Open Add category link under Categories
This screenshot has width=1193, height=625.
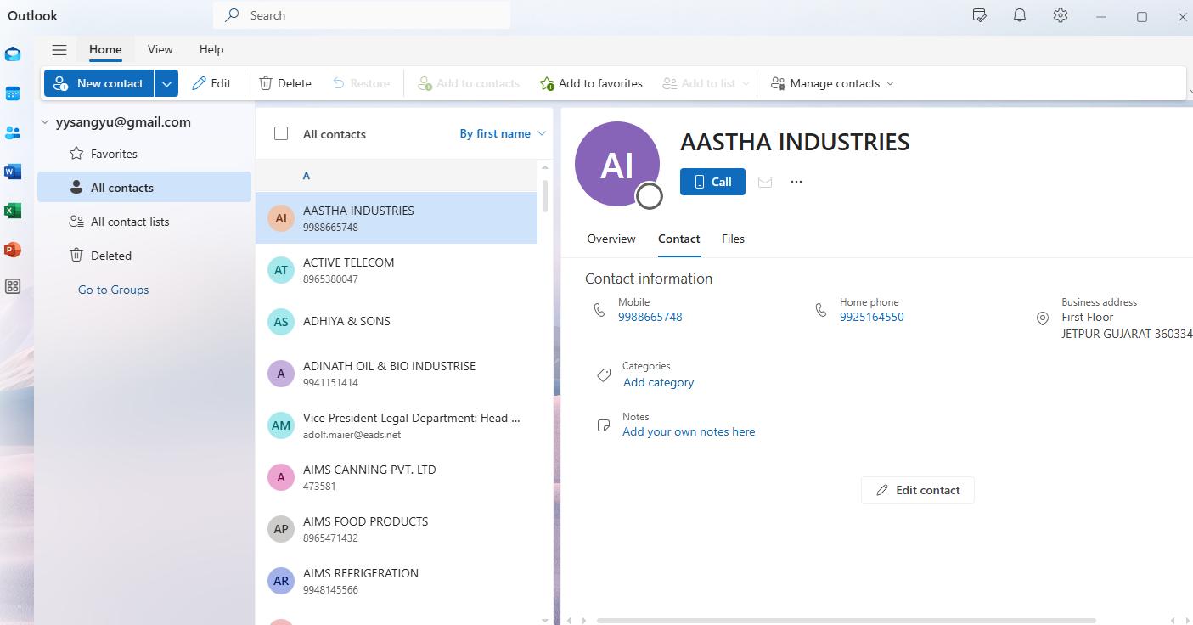pyautogui.click(x=658, y=382)
